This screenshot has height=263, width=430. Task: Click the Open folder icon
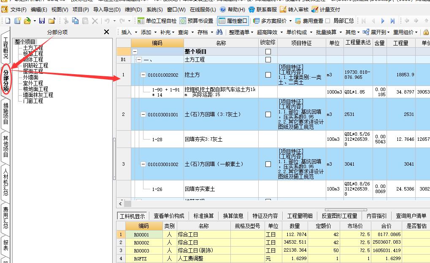click(x=27, y=21)
